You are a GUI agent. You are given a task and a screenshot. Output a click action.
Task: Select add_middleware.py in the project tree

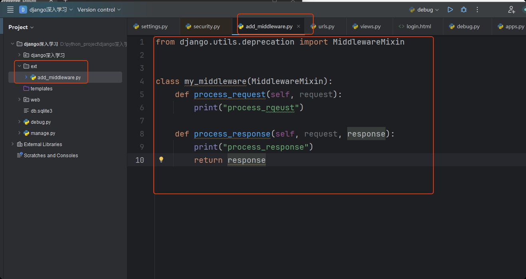point(59,77)
